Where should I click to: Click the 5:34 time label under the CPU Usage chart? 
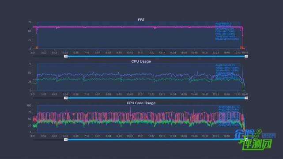(x=65, y=95)
